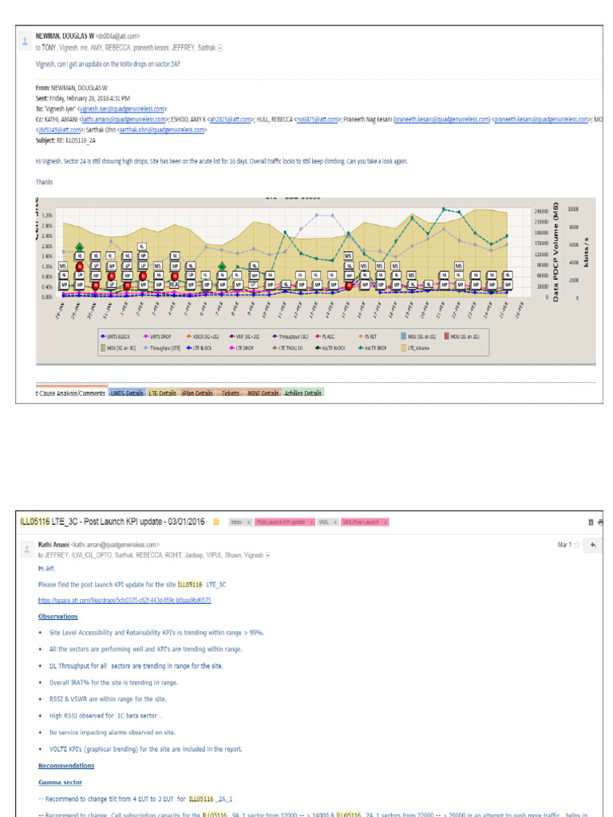The image size is (613, 817).
Task: Click the yellow importance marker beside subject
Action: 216,522
